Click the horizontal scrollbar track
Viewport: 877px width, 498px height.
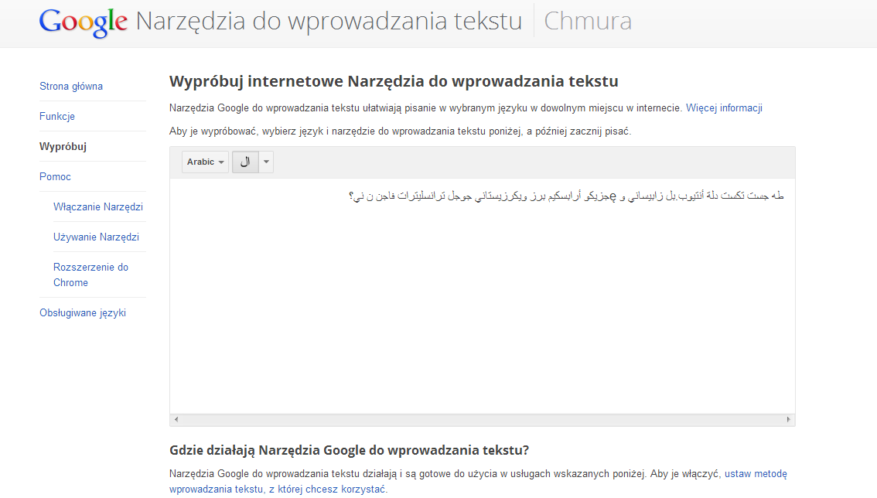point(482,419)
